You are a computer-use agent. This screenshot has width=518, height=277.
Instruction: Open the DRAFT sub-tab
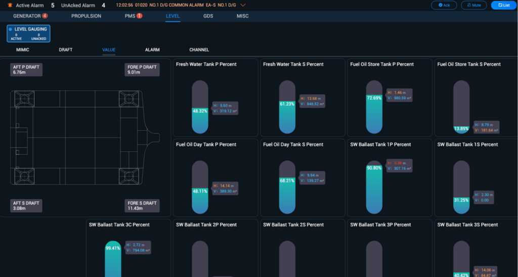65,50
